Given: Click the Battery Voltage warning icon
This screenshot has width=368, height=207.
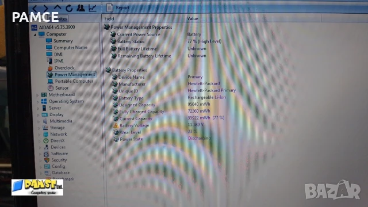Looking at the screenshot, I should click(116, 125).
